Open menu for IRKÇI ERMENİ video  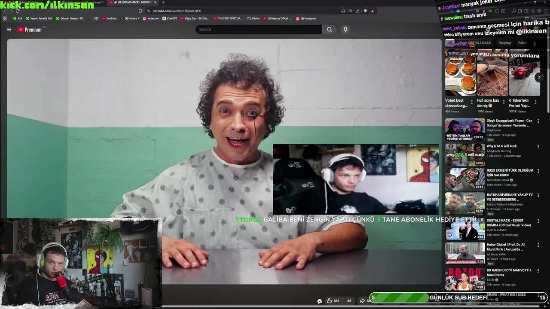538,171
